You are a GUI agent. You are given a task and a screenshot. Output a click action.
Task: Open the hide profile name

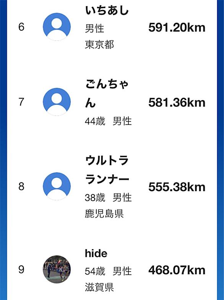(x=96, y=253)
